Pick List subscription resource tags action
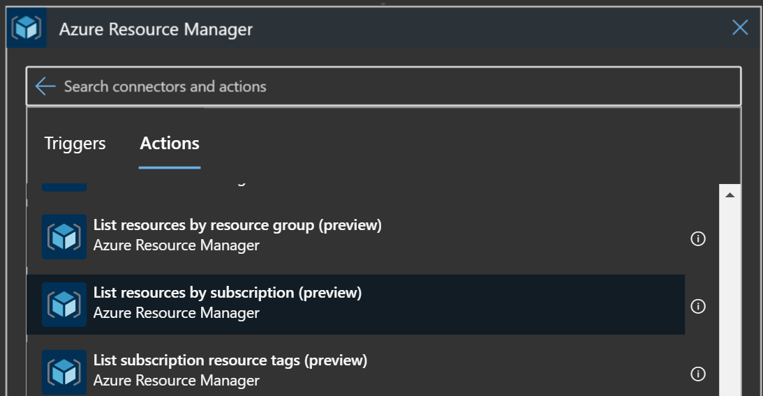Image resolution: width=763 pixels, height=396 pixels. tap(356, 370)
